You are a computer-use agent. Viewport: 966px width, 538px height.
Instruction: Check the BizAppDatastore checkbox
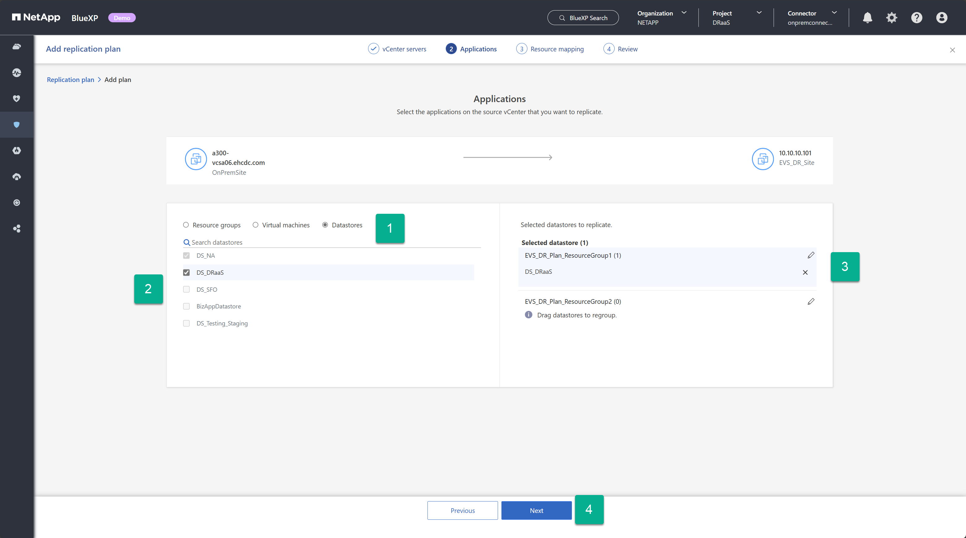[187, 306]
